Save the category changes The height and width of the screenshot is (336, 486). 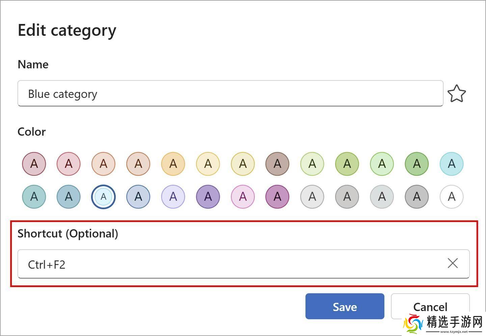point(345,306)
